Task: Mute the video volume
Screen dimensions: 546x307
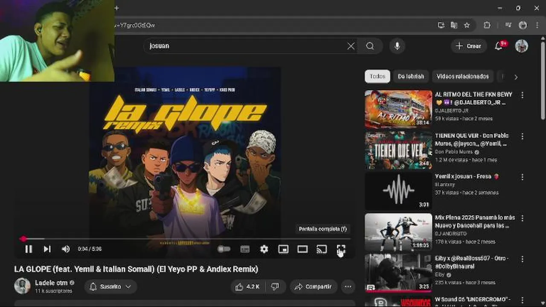Action: coord(66,249)
